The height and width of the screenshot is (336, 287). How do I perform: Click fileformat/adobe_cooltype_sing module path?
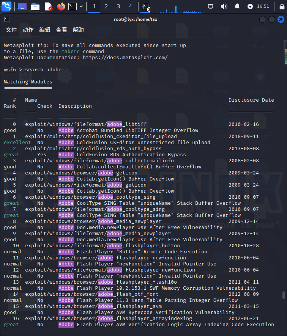click(x=95, y=209)
